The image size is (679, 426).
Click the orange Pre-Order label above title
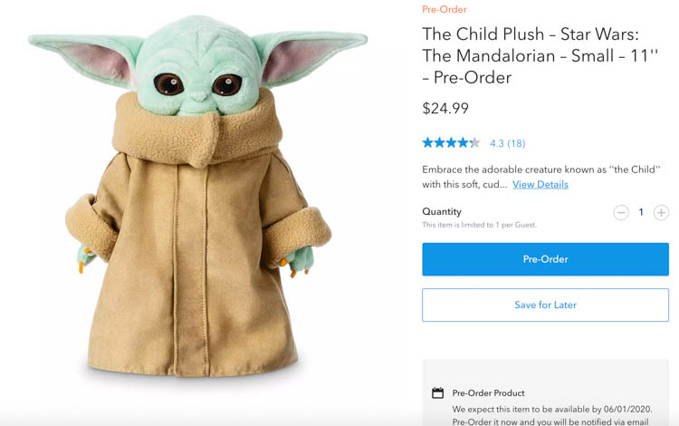[x=445, y=10]
